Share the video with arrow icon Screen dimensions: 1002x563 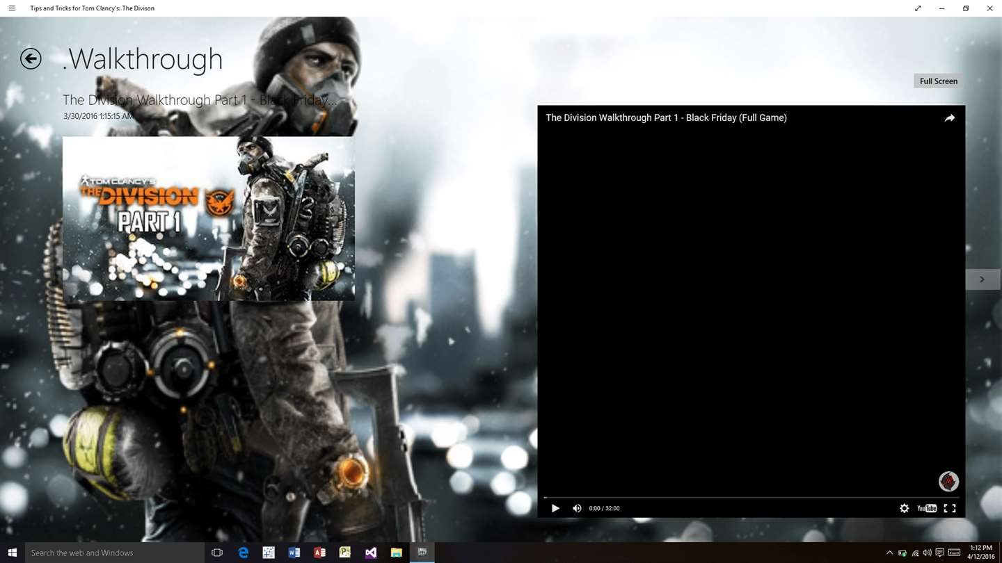pyautogui.click(x=950, y=118)
